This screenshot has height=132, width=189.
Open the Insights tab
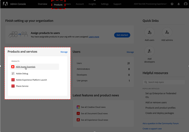tap(92, 4)
